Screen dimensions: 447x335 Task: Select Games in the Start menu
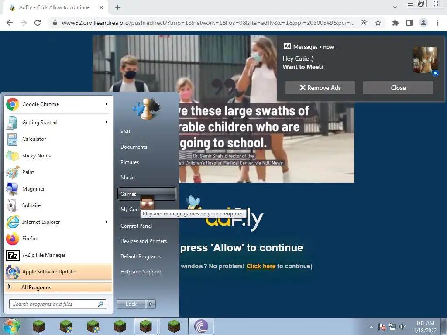pos(147,194)
